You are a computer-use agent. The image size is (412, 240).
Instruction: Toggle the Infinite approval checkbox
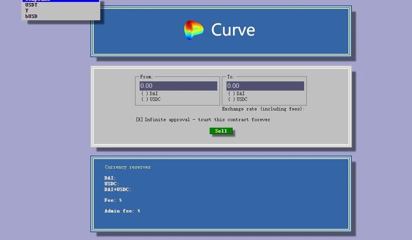click(139, 120)
